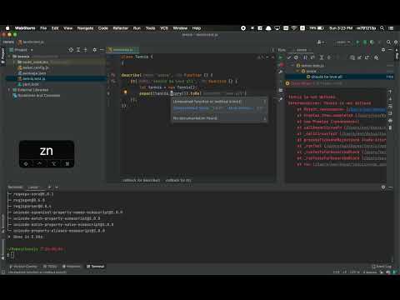
Task: Open the Apple menu
Action: pos(7,28)
